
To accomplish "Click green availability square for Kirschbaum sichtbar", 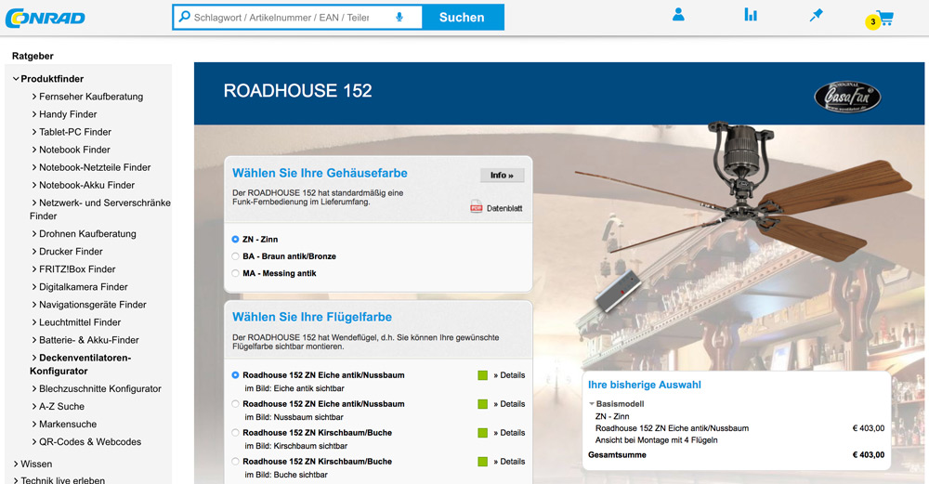I will pyautogui.click(x=482, y=433).
